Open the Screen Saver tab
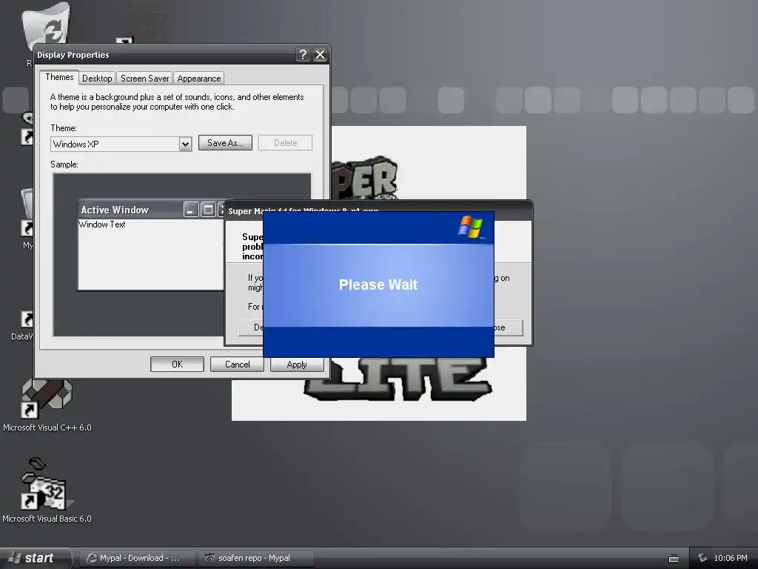The image size is (758, 569). coord(144,79)
